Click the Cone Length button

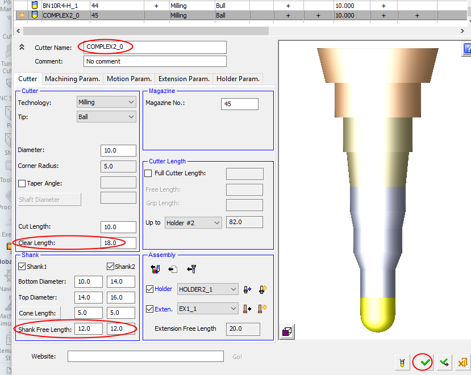pyautogui.click(x=38, y=313)
